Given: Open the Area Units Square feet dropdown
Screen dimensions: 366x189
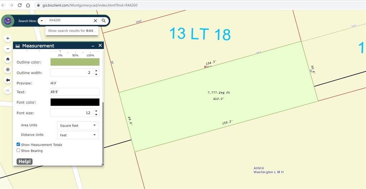Looking at the screenshot, I should [78, 125].
